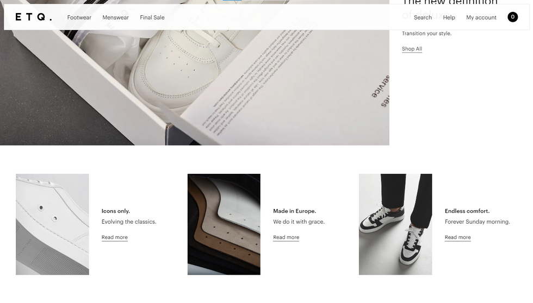Open the cart counter icon showing 0

coord(512,17)
